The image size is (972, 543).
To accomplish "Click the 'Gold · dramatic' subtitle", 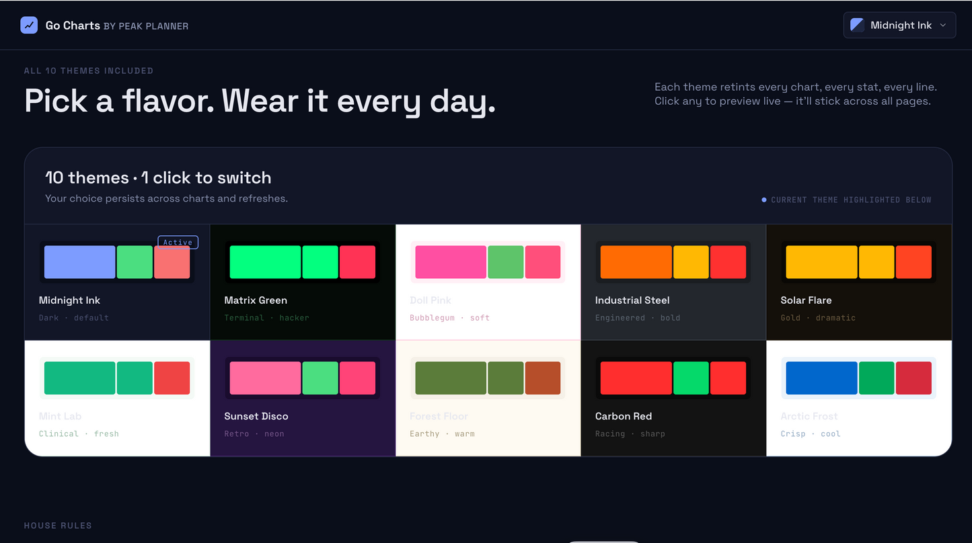I will 818,318.
